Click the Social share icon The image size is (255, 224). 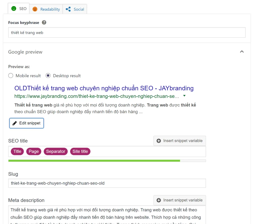click(68, 9)
